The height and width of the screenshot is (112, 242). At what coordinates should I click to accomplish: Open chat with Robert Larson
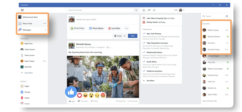215,30
